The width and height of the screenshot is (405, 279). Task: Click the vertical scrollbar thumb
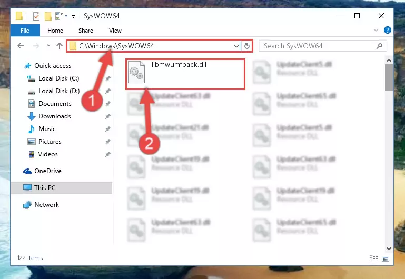tap(389, 77)
